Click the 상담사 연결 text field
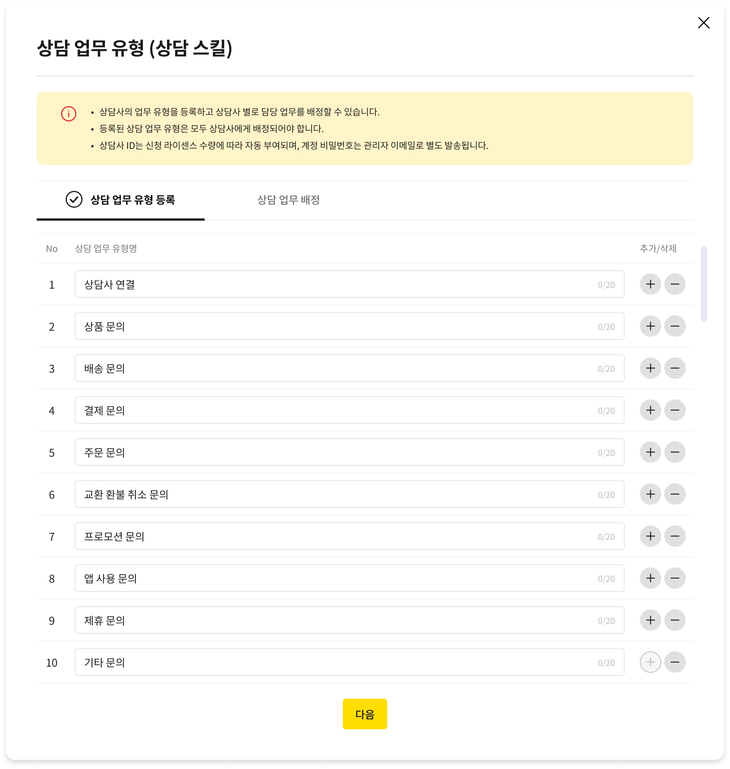This screenshot has width=730, height=769. click(x=335, y=284)
